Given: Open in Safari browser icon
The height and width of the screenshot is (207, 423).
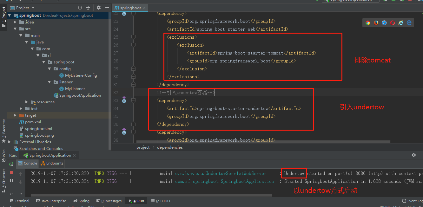Looking at the screenshot, I should pyautogui.click(x=384, y=23).
